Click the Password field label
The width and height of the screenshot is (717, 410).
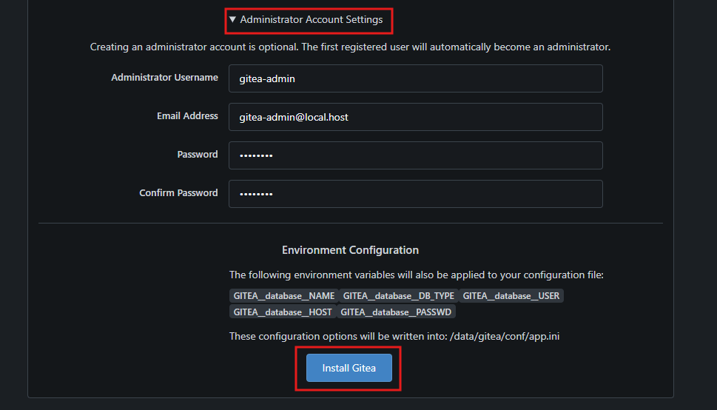tap(198, 154)
